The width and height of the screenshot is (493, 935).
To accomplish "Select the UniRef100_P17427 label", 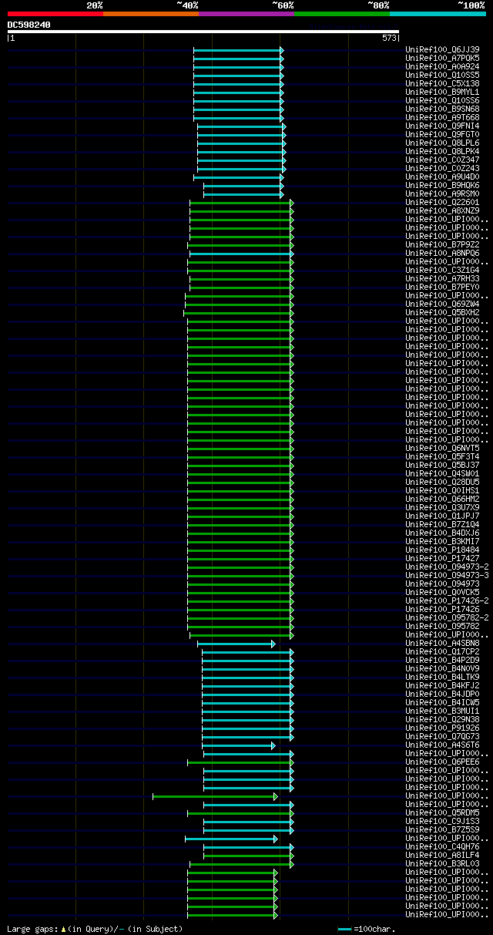I will coord(442,558).
